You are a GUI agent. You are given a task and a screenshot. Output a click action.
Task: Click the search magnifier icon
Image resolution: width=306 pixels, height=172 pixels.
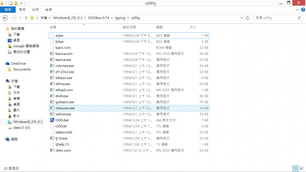299,18
